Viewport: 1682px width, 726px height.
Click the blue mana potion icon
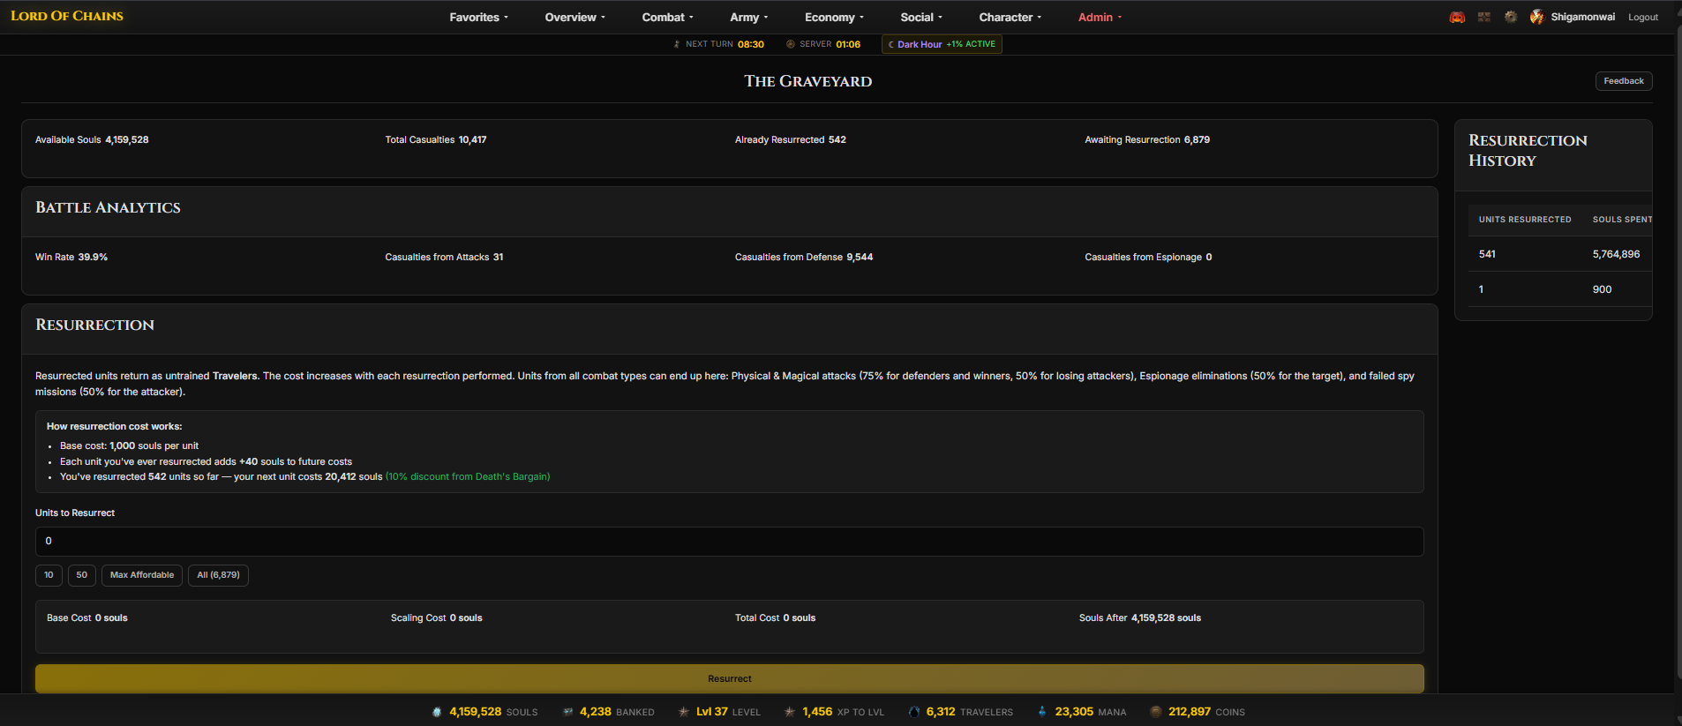1042,712
